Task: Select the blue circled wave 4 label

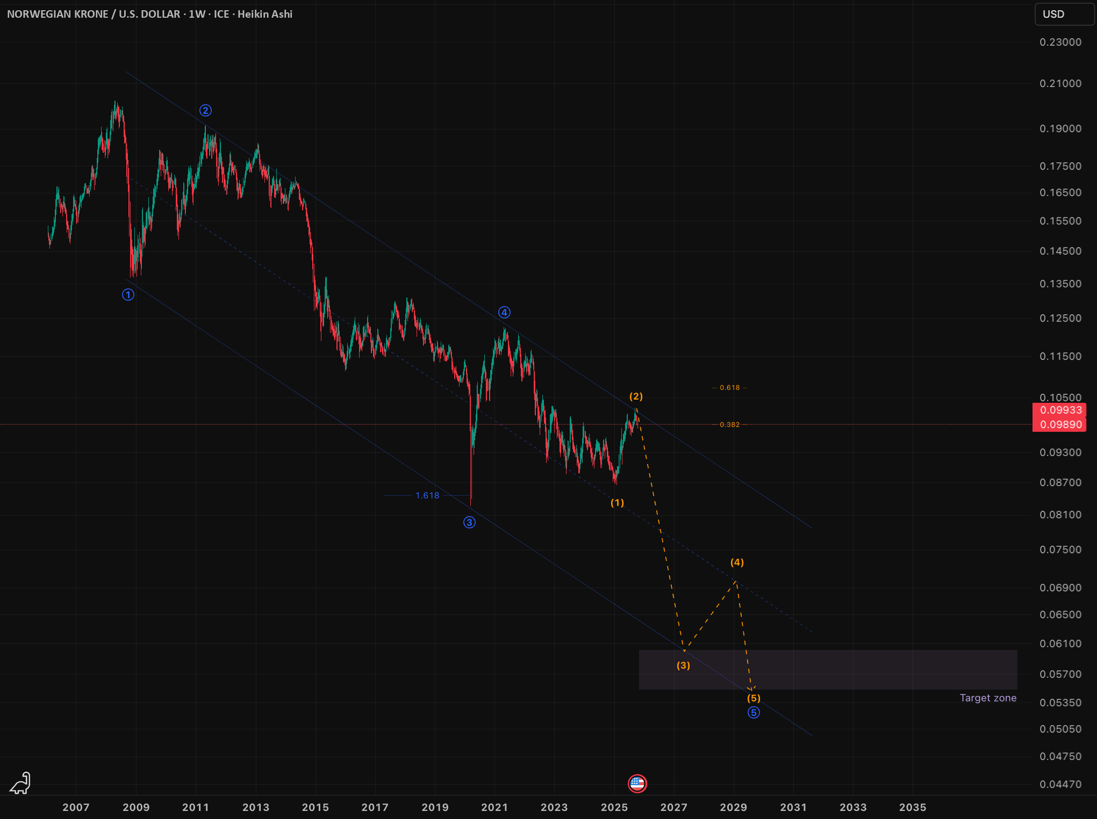Action: coord(504,312)
